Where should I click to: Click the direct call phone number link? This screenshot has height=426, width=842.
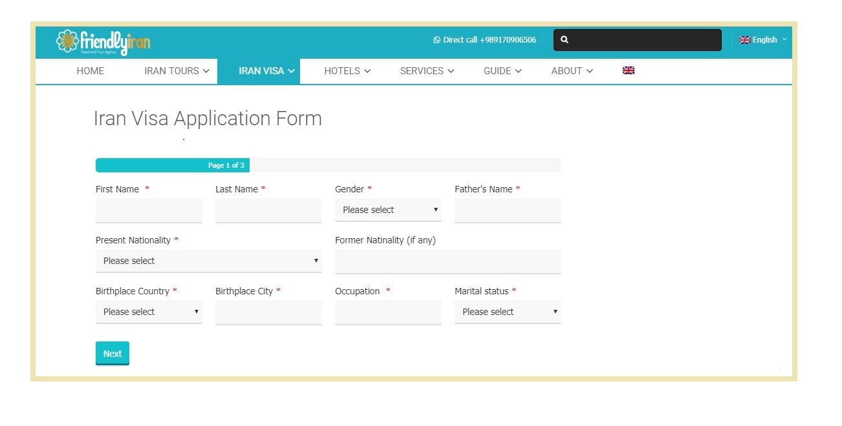coord(490,40)
